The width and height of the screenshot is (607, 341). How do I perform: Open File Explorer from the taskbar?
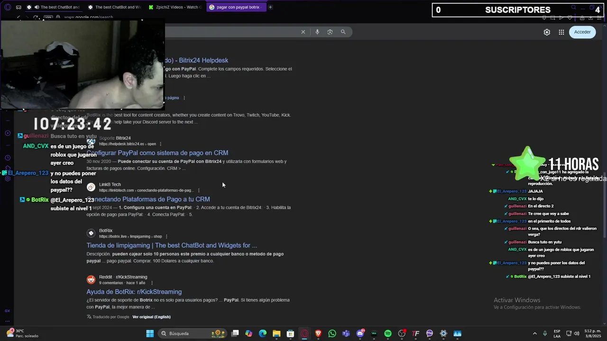[276, 333]
